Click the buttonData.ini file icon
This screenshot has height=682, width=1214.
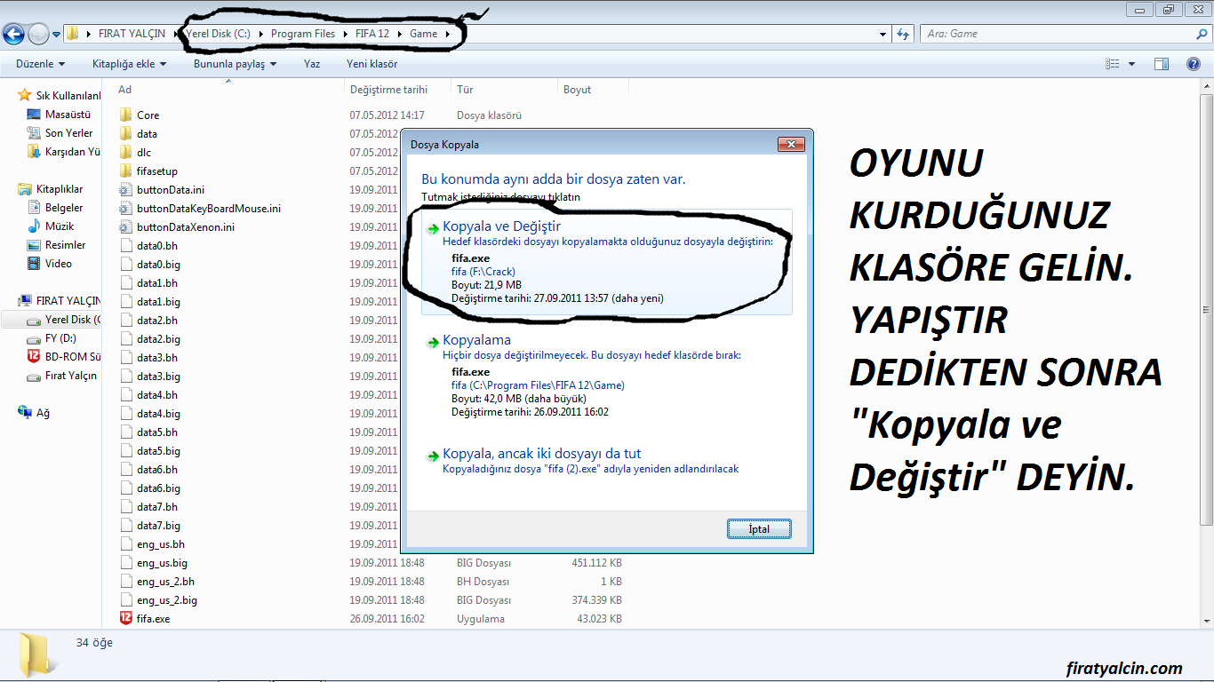[x=125, y=189]
